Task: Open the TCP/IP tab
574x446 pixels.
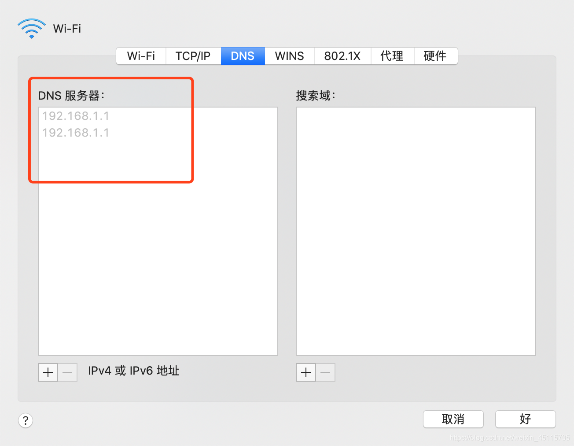Action: (193, 56)
